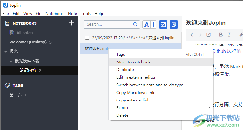Choose Switch between note and to-do type

[161, 85]
